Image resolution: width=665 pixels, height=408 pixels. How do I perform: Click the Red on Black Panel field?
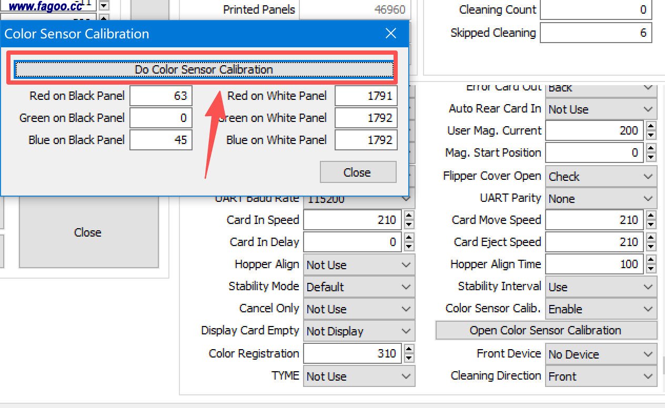[160, 96]
